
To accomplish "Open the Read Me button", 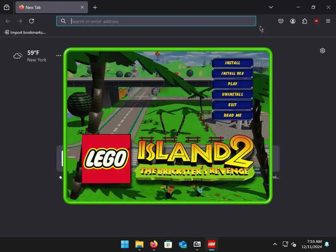I will point(233,115).
